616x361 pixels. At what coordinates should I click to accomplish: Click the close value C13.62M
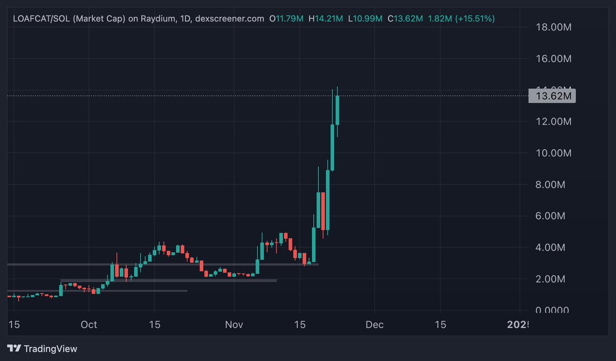(x=405, y=19)
